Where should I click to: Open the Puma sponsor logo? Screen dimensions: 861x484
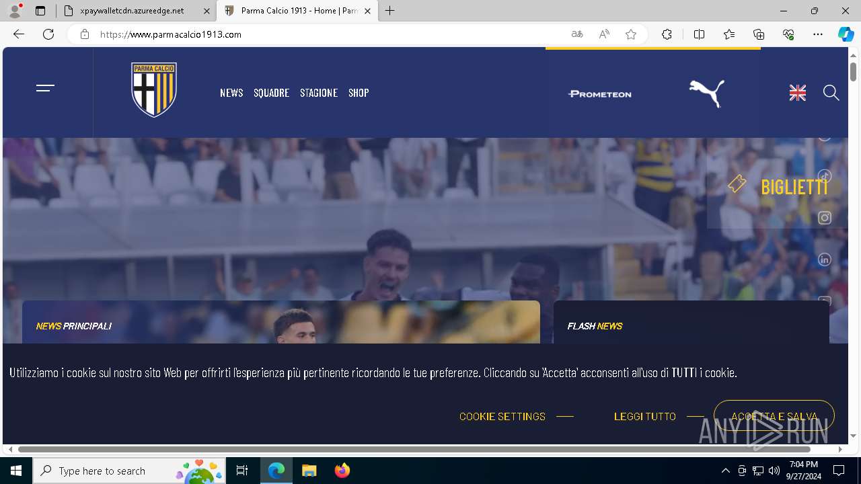click(x=707, y=93)
